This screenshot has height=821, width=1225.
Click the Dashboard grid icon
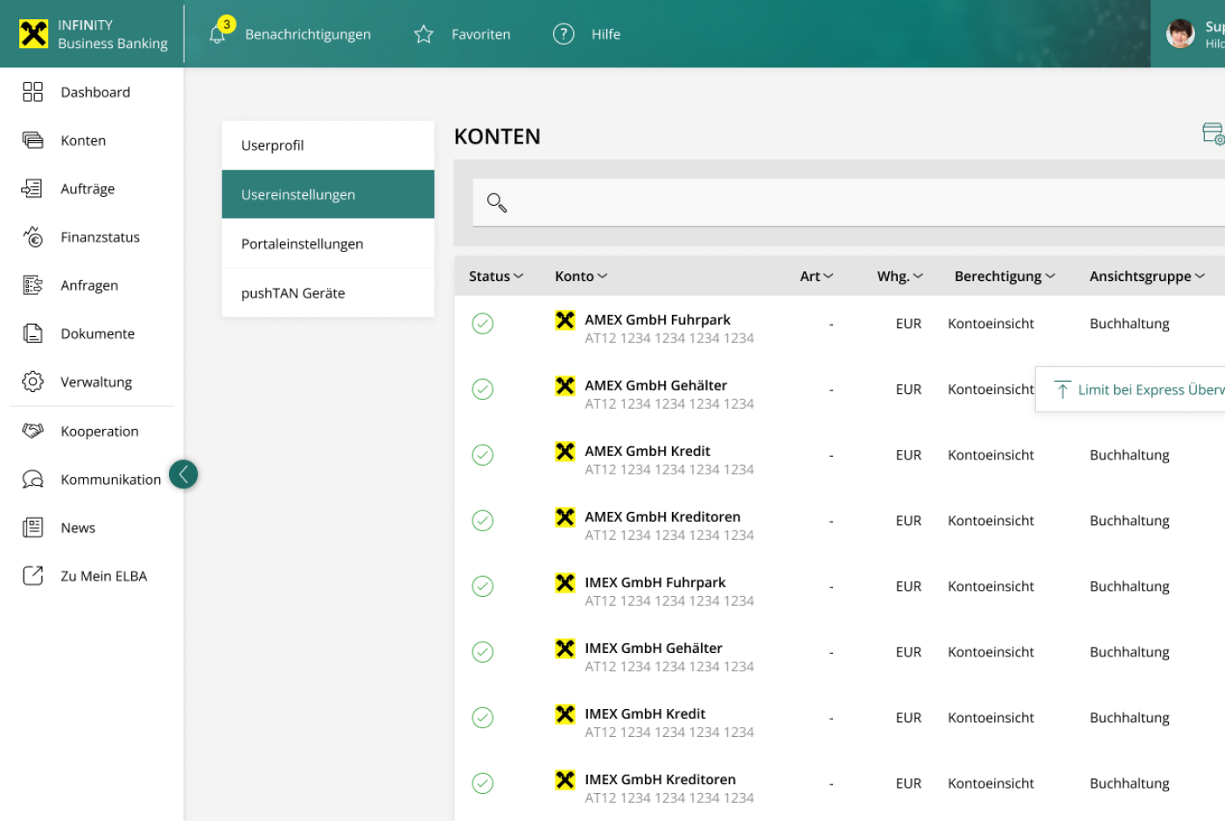pos(32,92)
